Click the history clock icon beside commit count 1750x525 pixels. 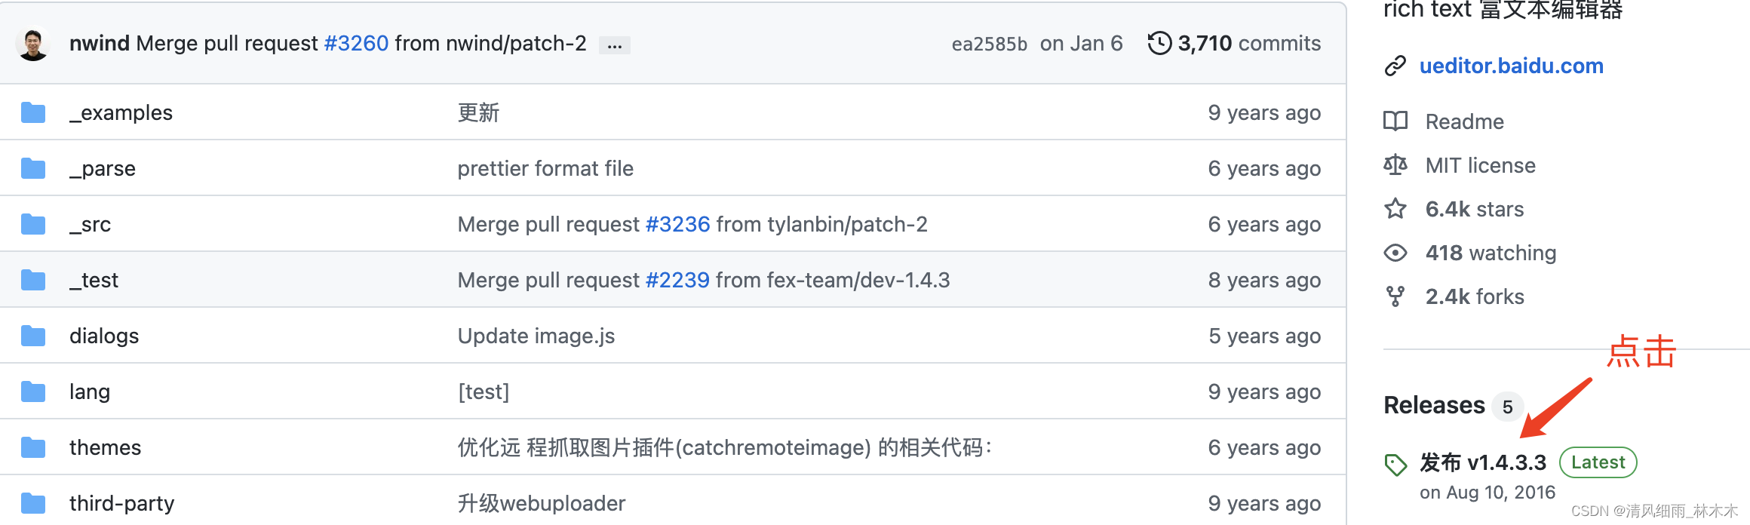(x=1159, y=43)
